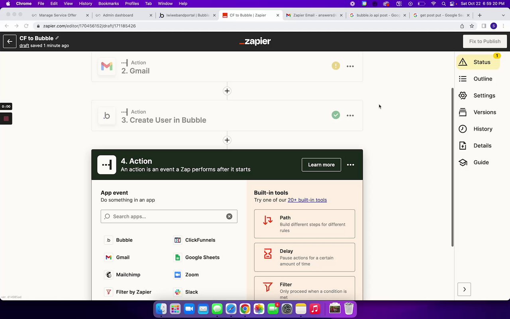This screenshot has width=510, height=319.
Task: Select the Delay built-in tool
Action: coord(304,257)
